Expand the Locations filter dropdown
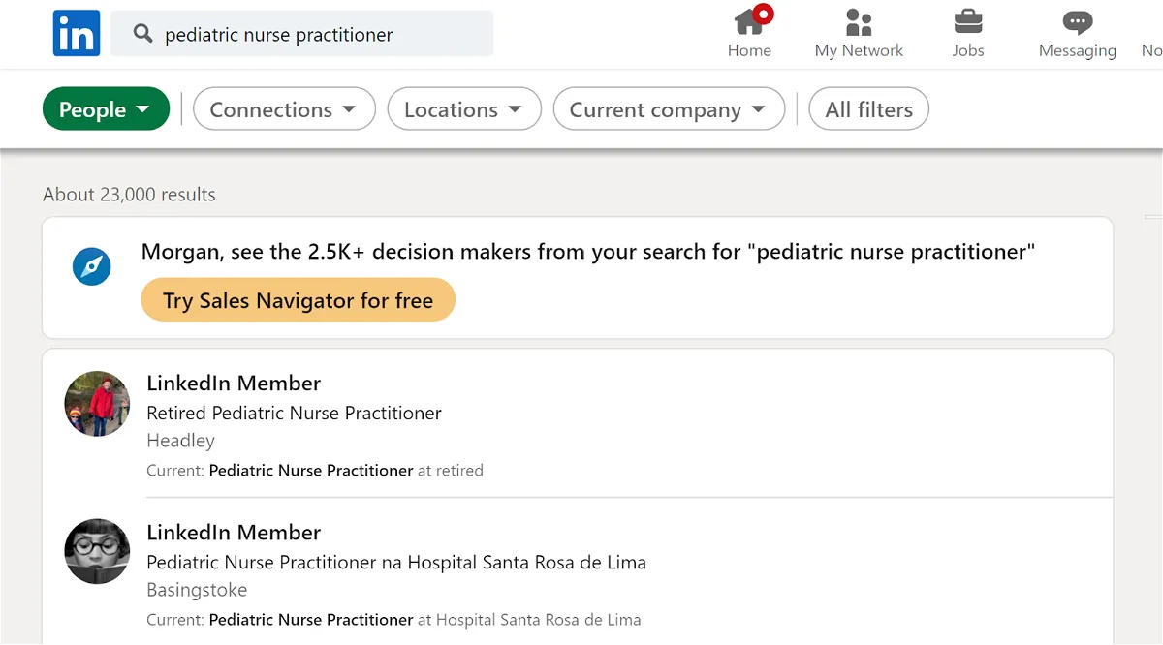1163x645 pixels. click(464, 109)
